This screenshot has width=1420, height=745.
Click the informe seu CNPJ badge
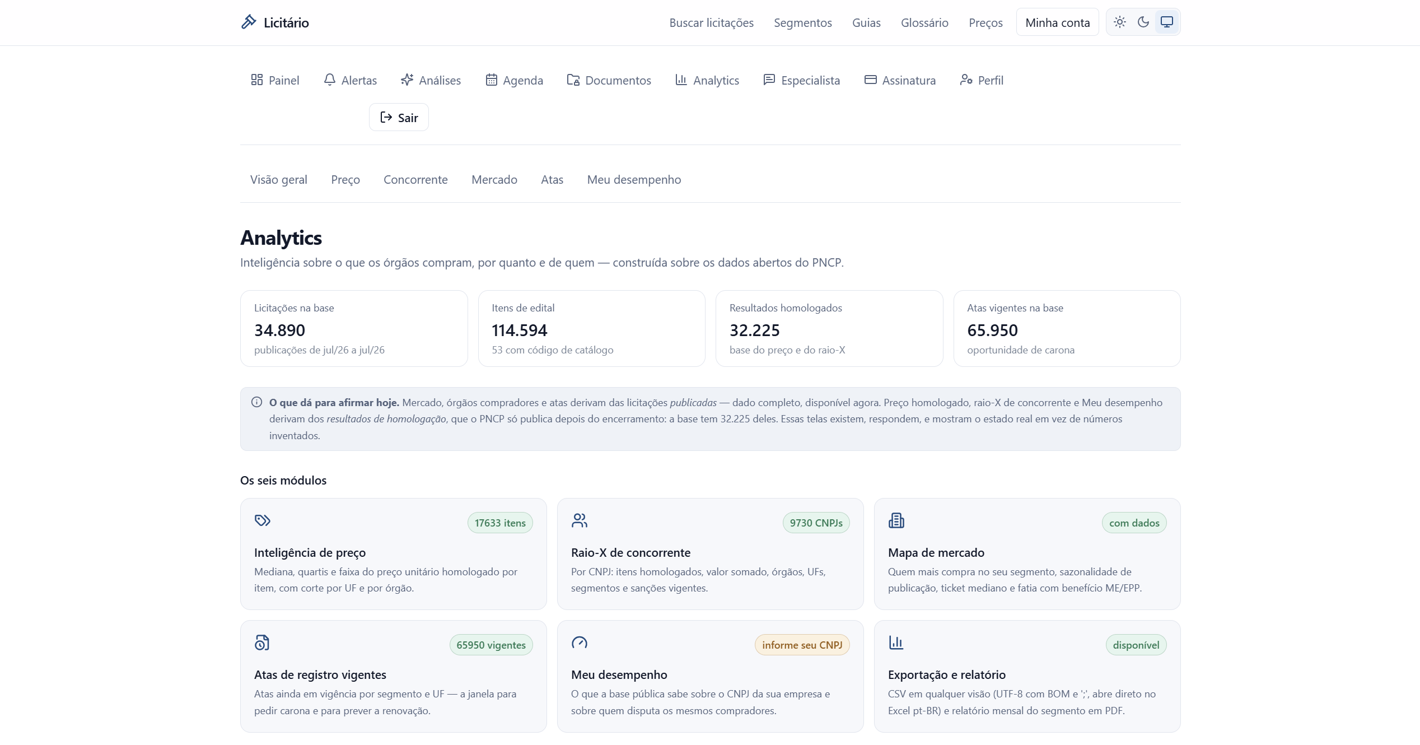click(x=802, y=645)
